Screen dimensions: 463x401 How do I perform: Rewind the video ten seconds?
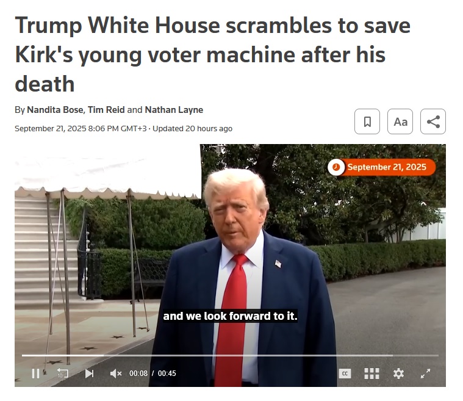[62, 374]
